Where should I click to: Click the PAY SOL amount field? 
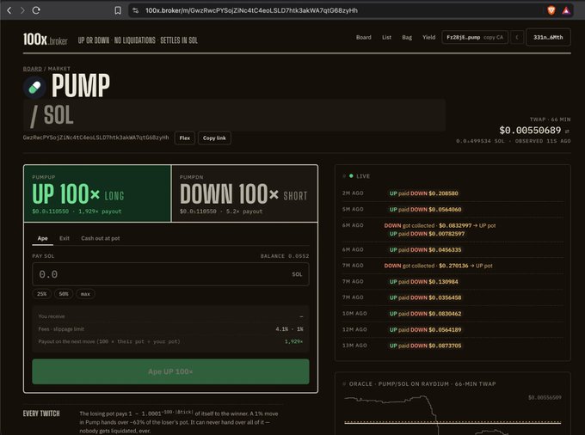170,274
